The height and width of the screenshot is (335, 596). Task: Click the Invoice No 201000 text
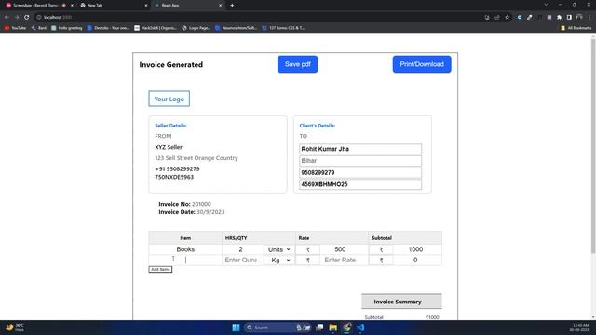coord(184,204)
